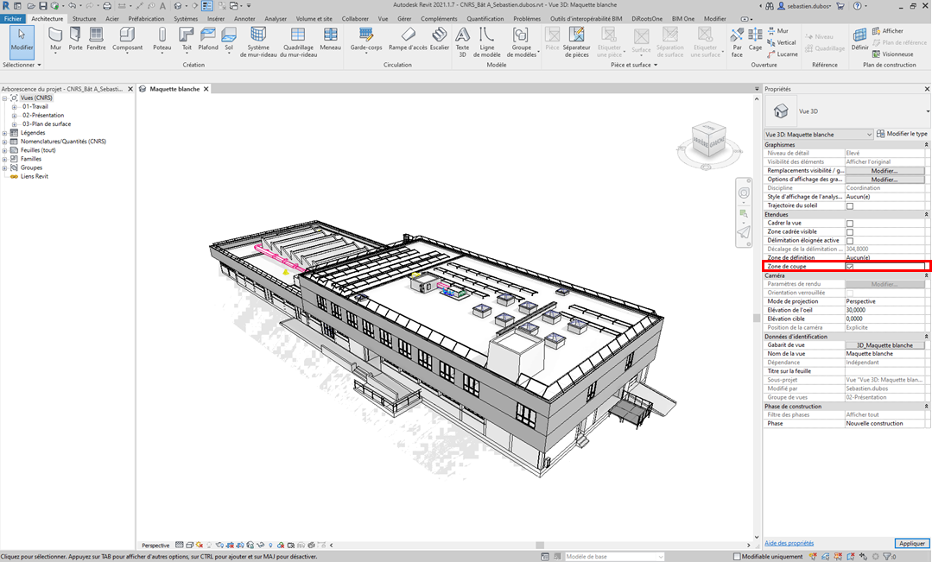Toggle Trajectoire du soleil checkbox
Image resolution: width=932 pixels, height=562 pixels.
(850, 205)
